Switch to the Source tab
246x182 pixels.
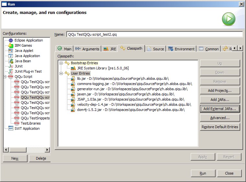pyautogui.click(x=155, y=49)
